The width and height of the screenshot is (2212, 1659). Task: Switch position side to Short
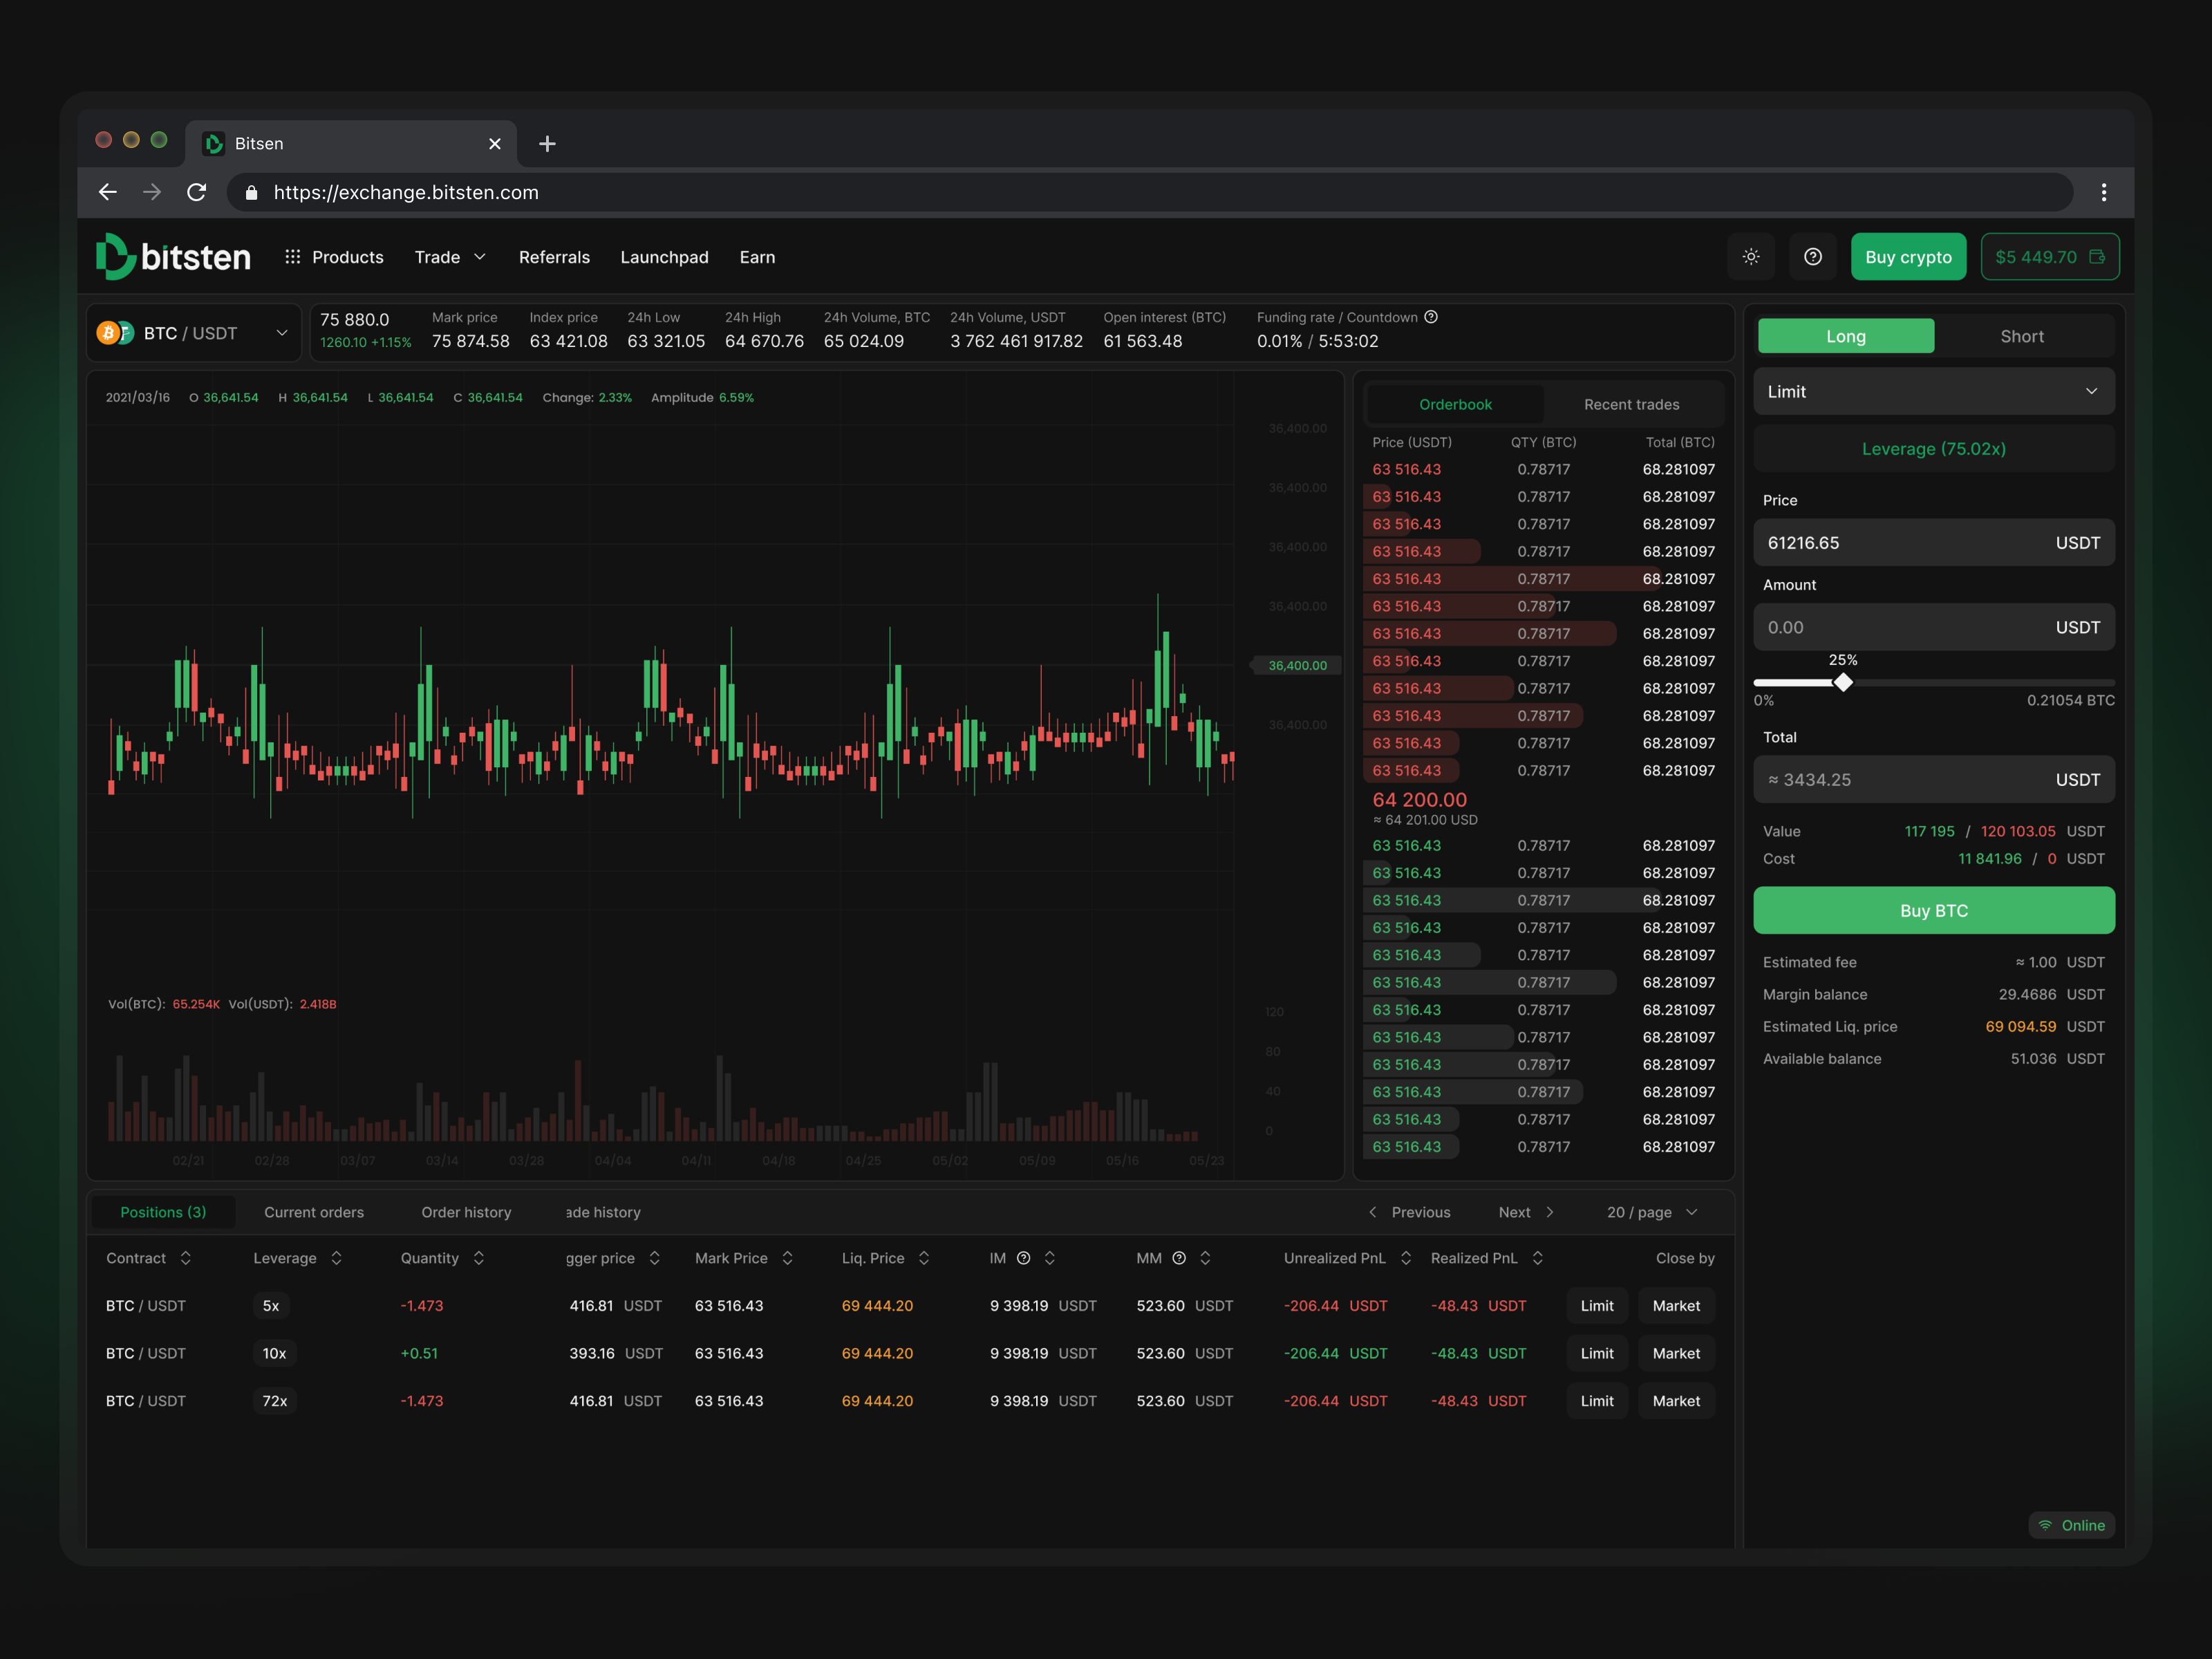2022,335
